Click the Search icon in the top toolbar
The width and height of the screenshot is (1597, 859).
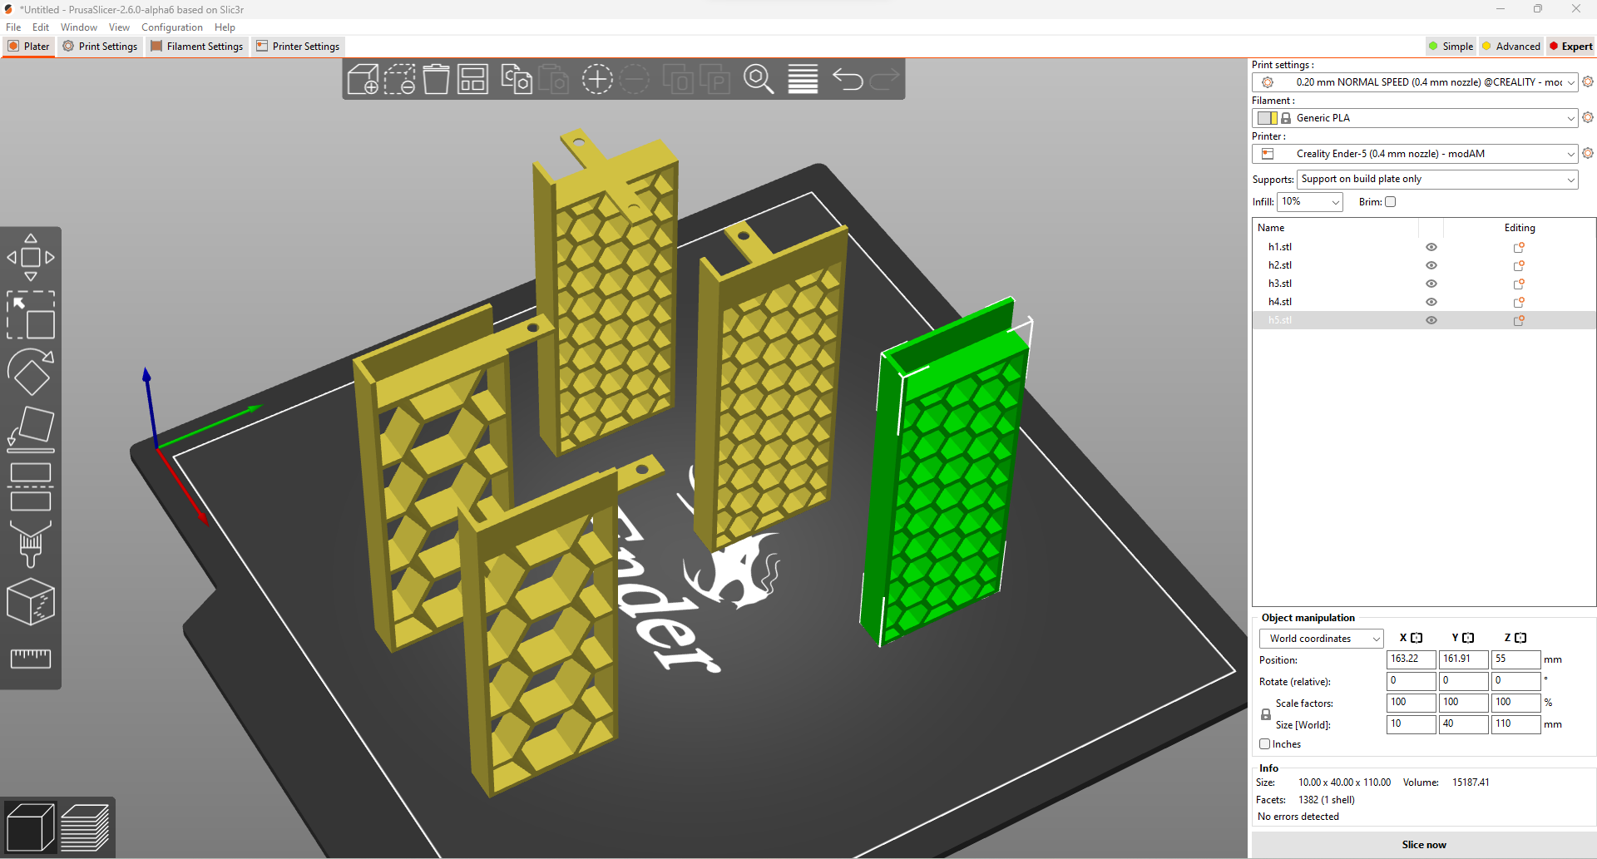pyautogui.click(x=759, y=79)
